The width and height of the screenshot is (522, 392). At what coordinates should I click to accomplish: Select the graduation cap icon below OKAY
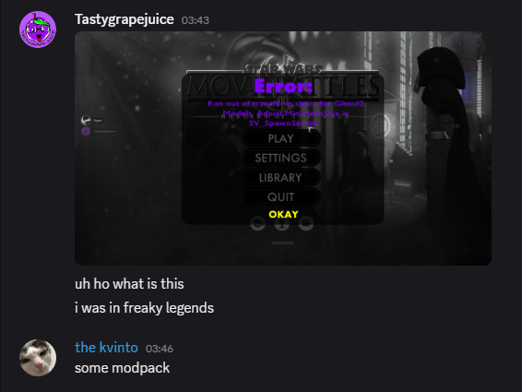pyautogui.click(x=257, y=223)
